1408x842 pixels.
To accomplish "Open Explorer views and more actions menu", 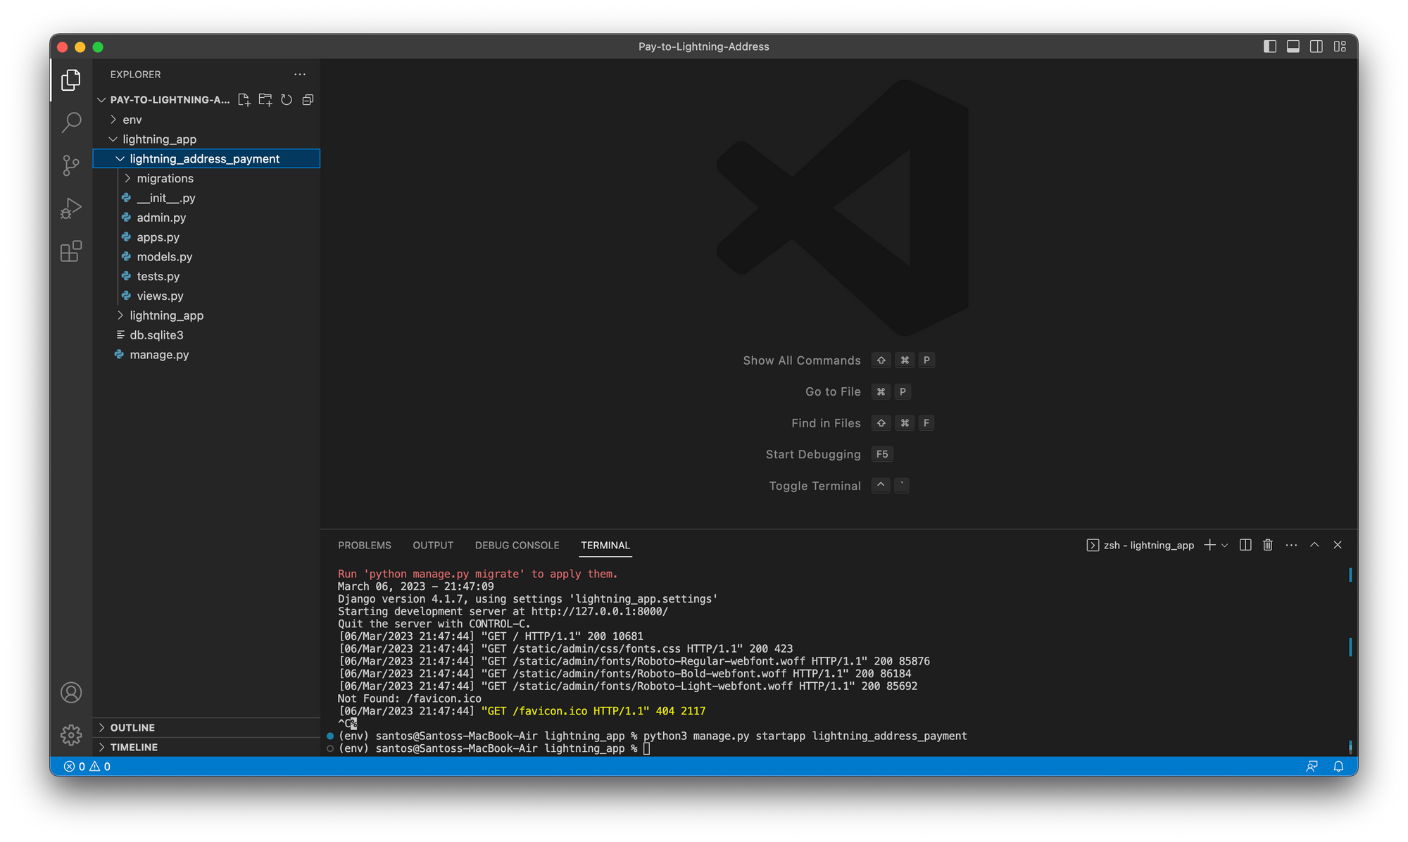I will [x=300, y=75].
